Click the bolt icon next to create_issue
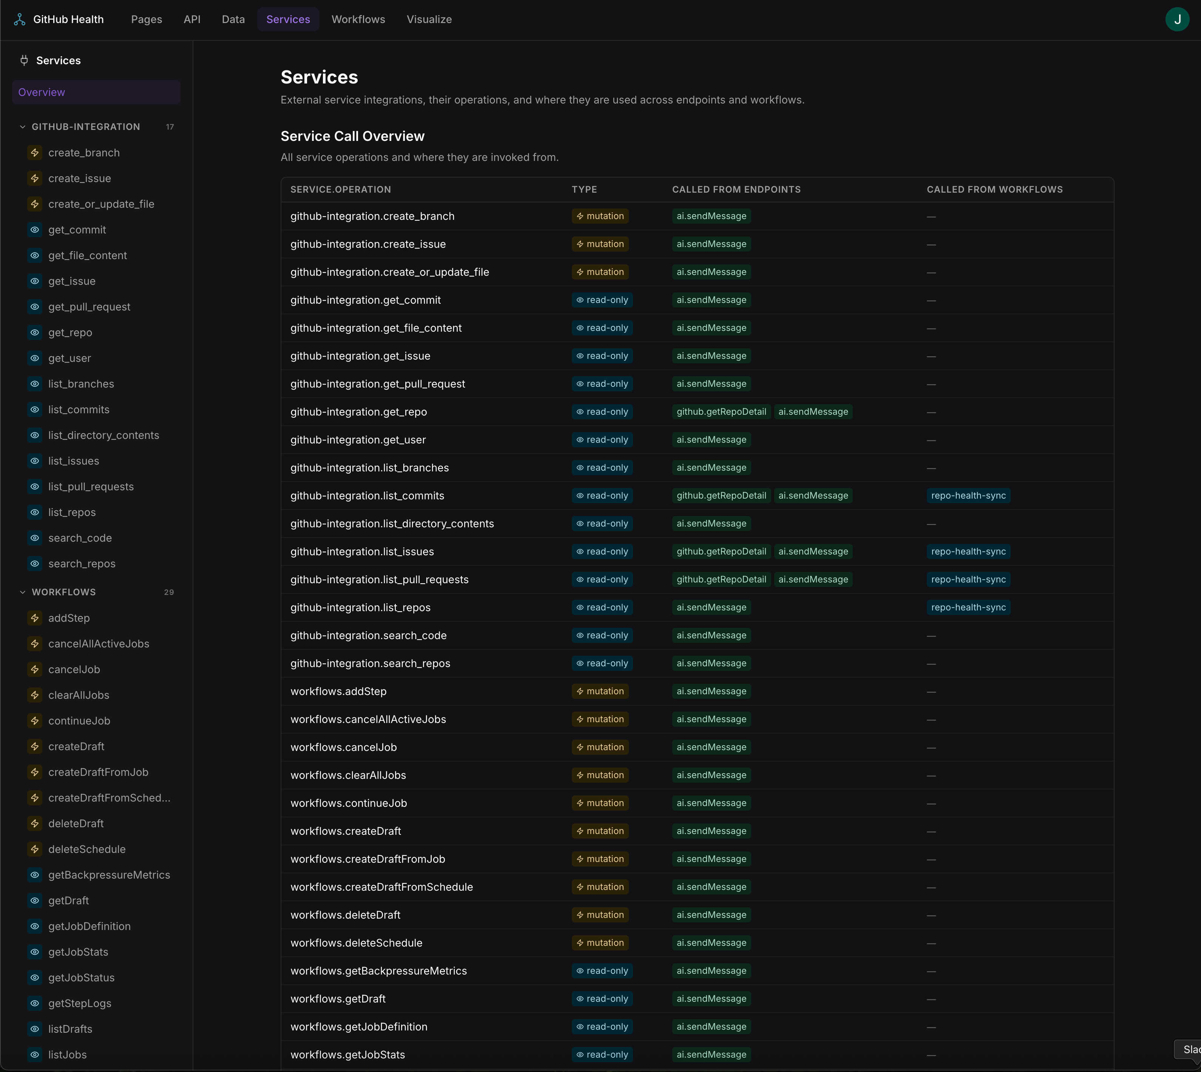This screenshot has width=1201, height=1072. [35, 178]
